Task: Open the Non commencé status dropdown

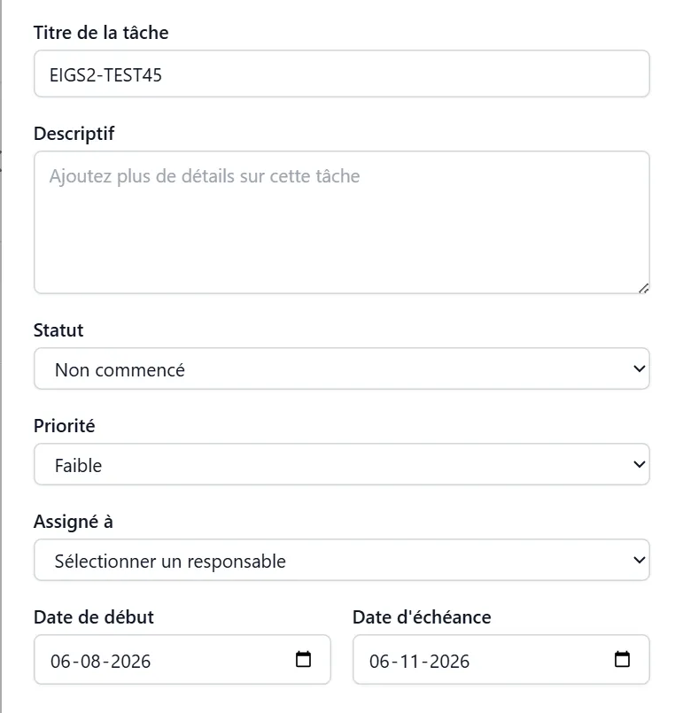Action: (x=342, y=368)
